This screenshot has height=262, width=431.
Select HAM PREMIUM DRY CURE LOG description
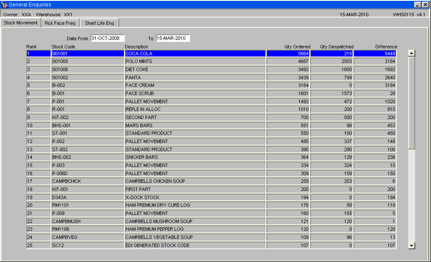pos(195,205)
